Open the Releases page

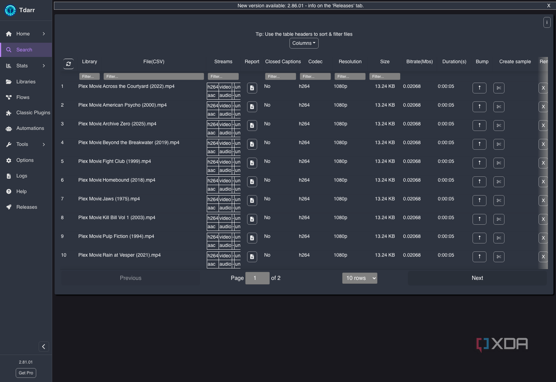(26, 207)
